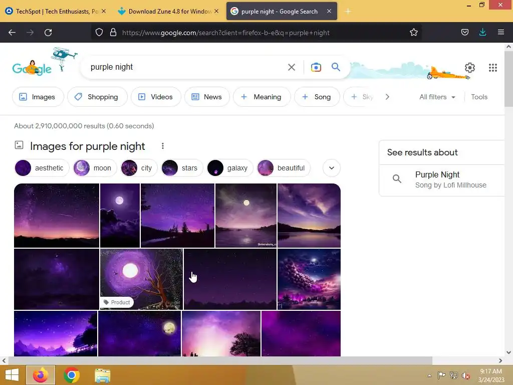The height and width of the screenshot is (385, 513).
Task: Select the beautiful image chip
Action: tap(284, 168)
